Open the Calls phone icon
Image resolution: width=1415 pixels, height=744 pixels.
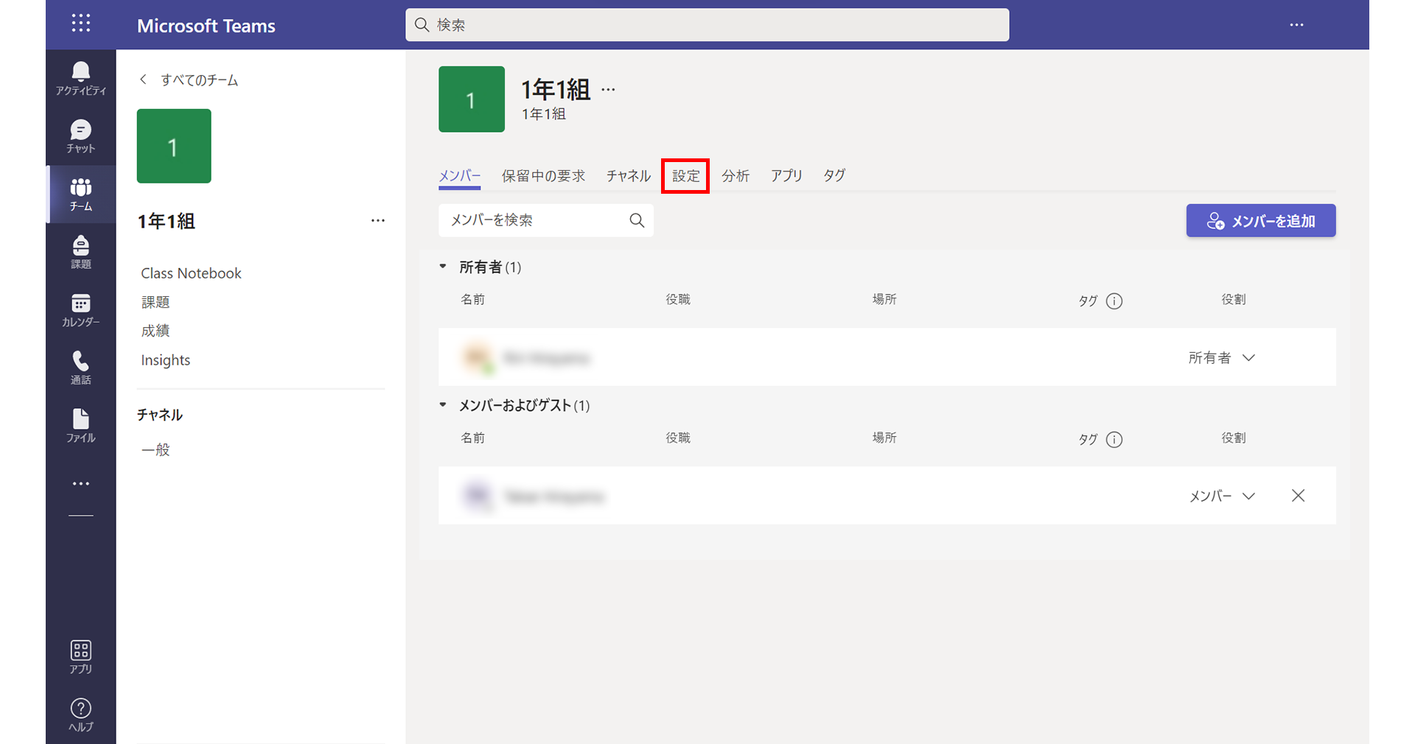click(x=81, y=368)
